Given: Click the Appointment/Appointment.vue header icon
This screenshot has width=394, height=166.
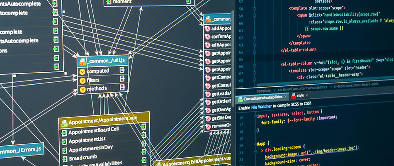Looking at the screenshot, I should (63, 123).
